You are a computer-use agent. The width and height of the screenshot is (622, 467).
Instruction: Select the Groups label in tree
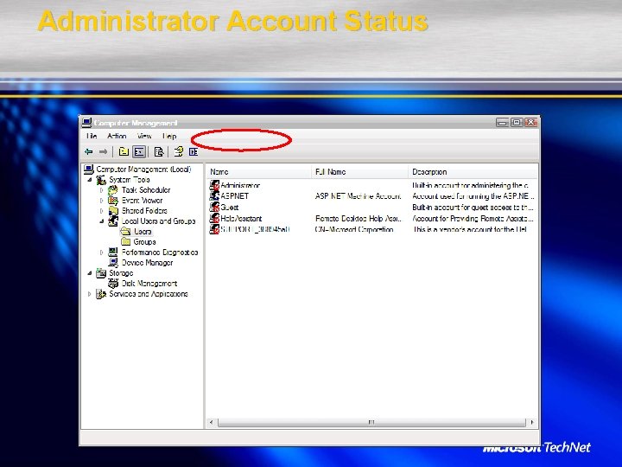pos(144,241)
